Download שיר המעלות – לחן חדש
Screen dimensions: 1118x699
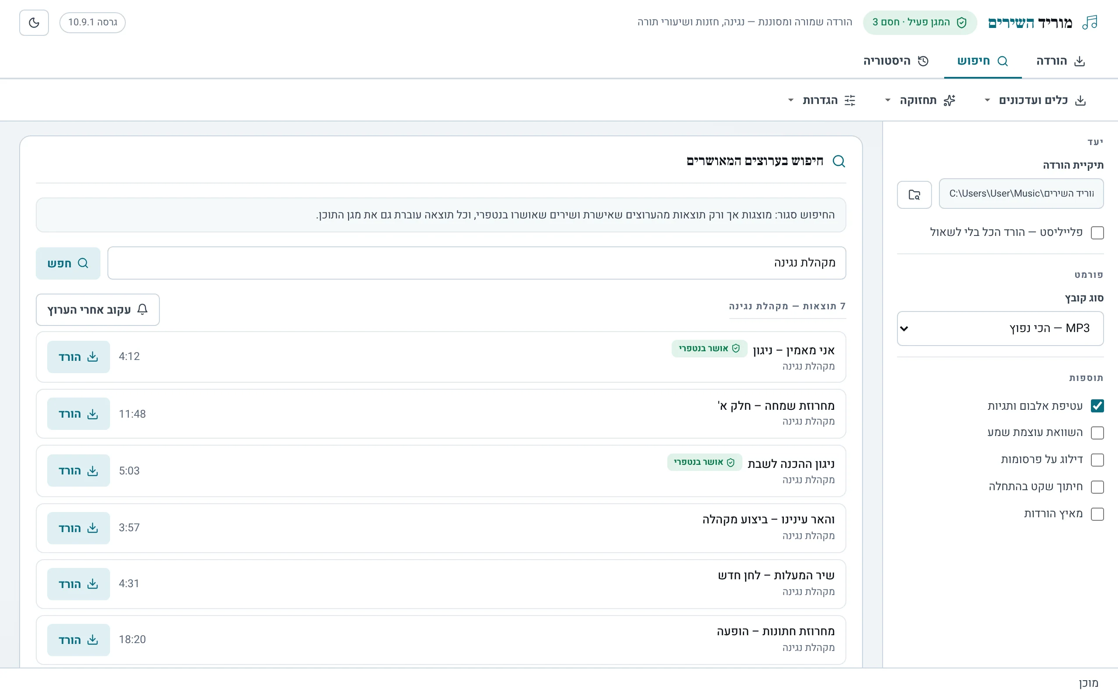[79, 584]
